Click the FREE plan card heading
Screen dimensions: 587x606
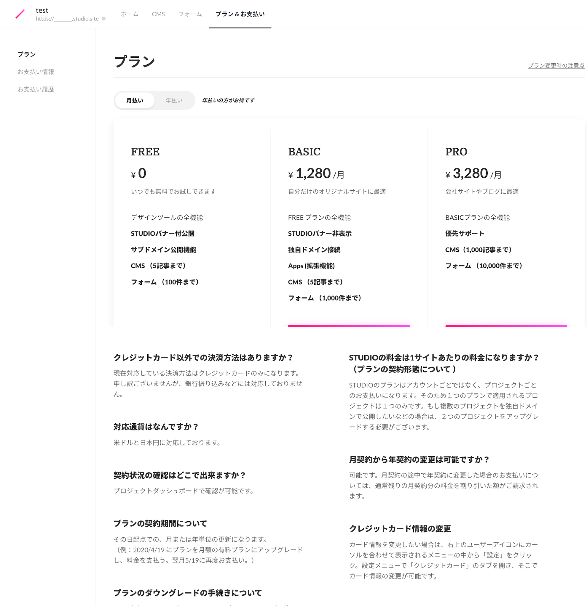[x=145, y=152]
